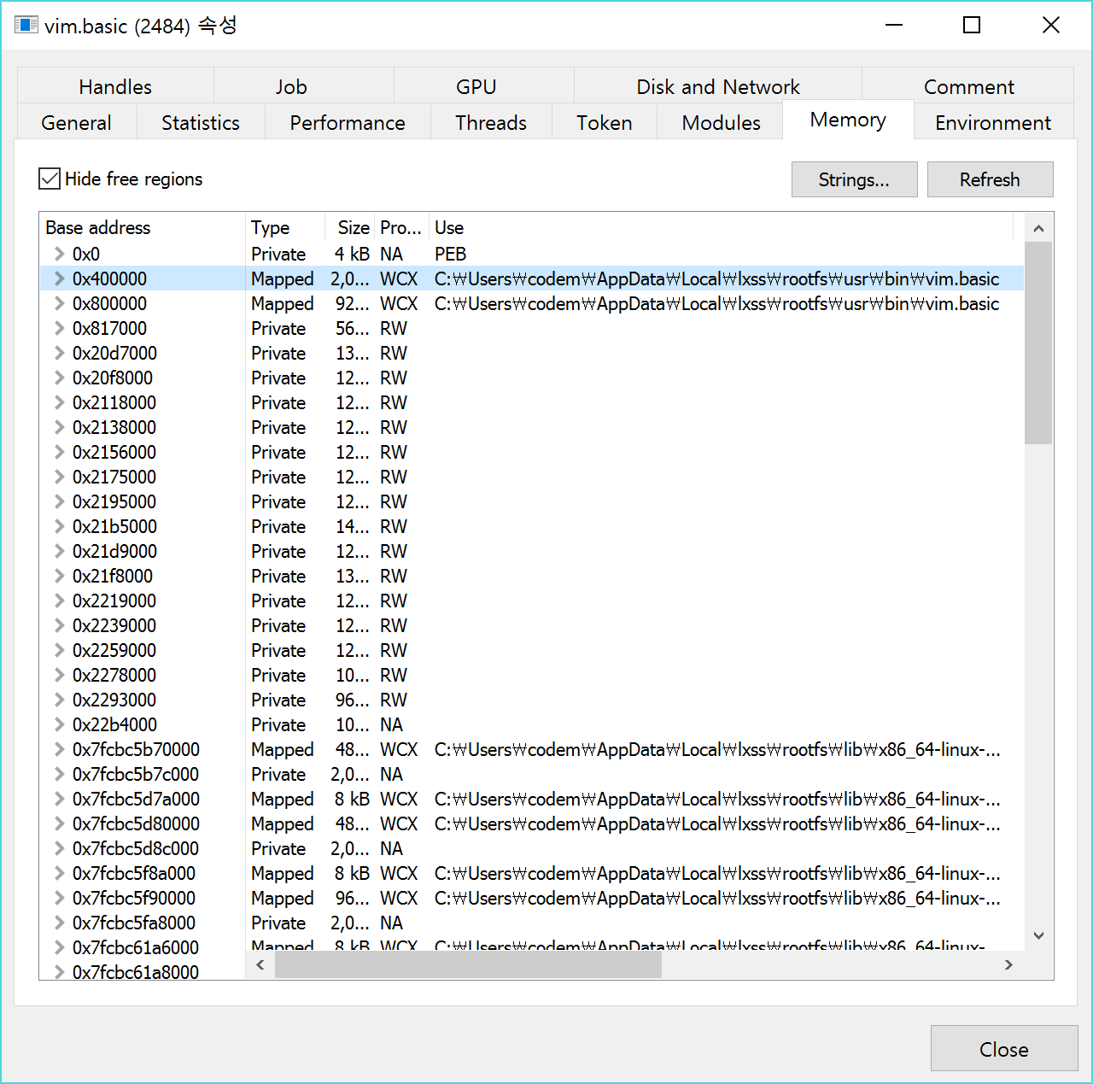This screenshot has height=1084, width=1093.
Task: Click the vertical scrollbar down arrow
Action: pos(1038,935)
